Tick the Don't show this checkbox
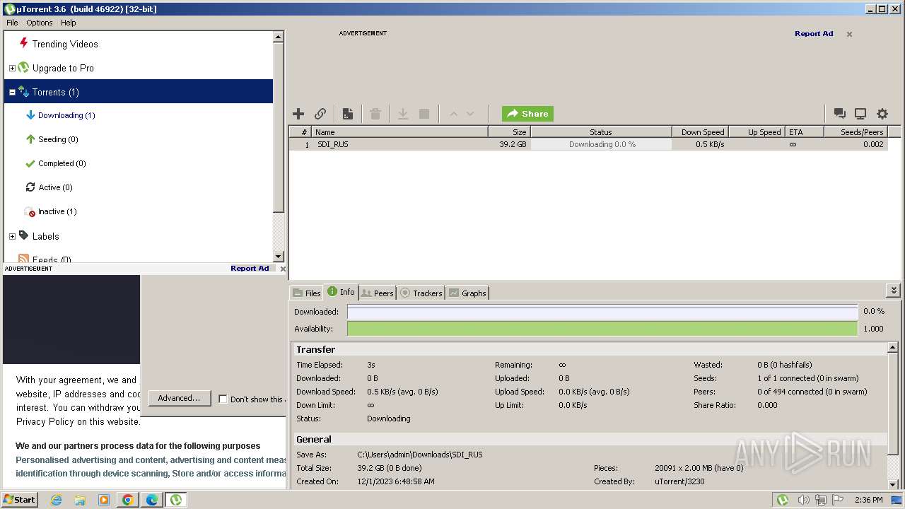The width and height of the screenshot is (905, 509). click(223, 399)
